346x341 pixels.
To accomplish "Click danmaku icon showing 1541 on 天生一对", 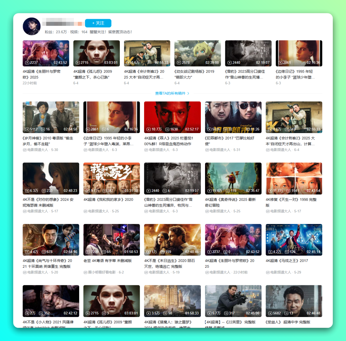I will point(288,191).
